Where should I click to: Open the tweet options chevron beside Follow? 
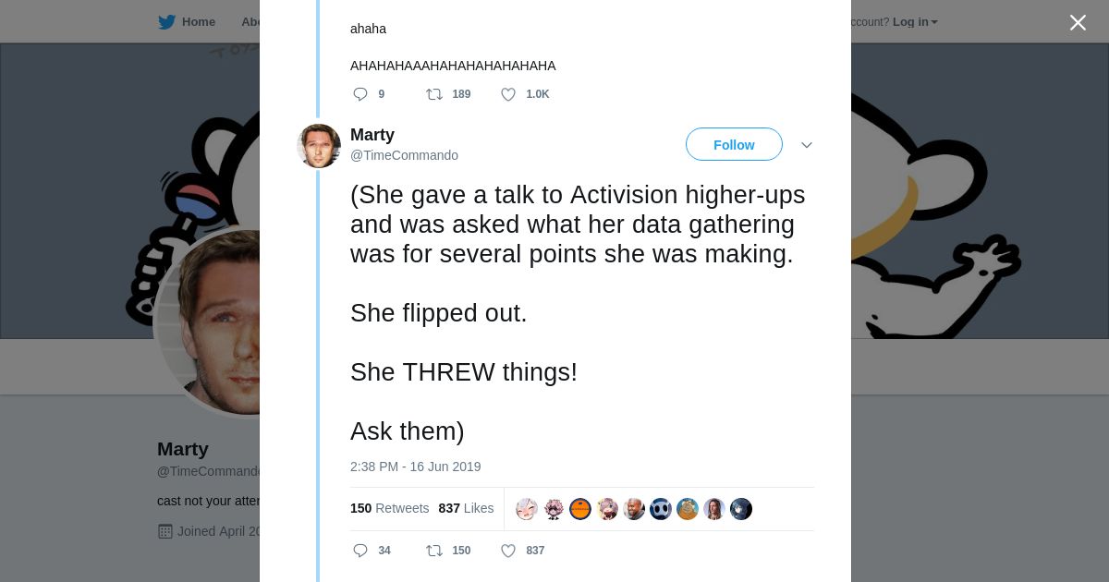[x=807, y=145]
